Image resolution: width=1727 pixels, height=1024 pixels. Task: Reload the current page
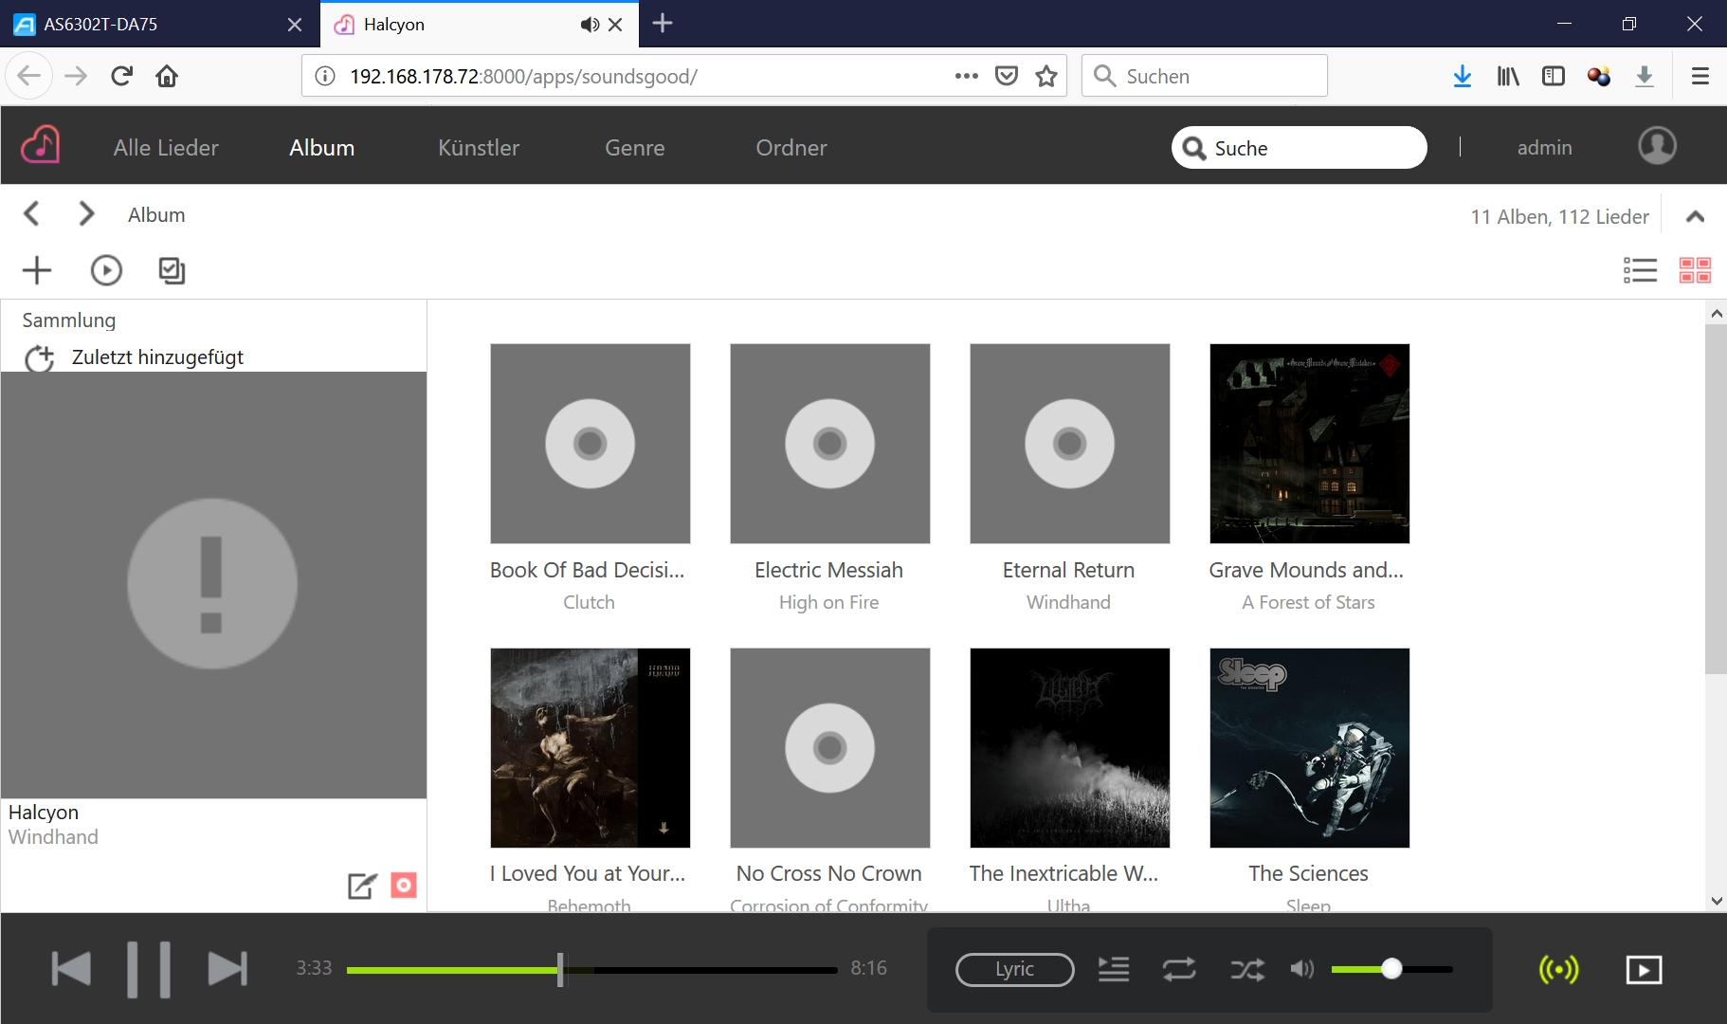pyautogui.click(x=121, y=76)
